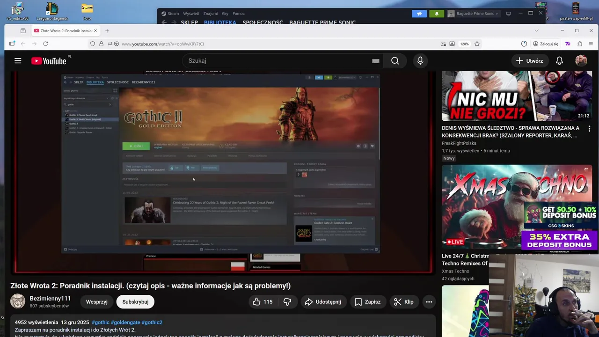Open the VC_redist.x86 desktop icon
Screen dimensions: 599x337
[x=17, y=12]
